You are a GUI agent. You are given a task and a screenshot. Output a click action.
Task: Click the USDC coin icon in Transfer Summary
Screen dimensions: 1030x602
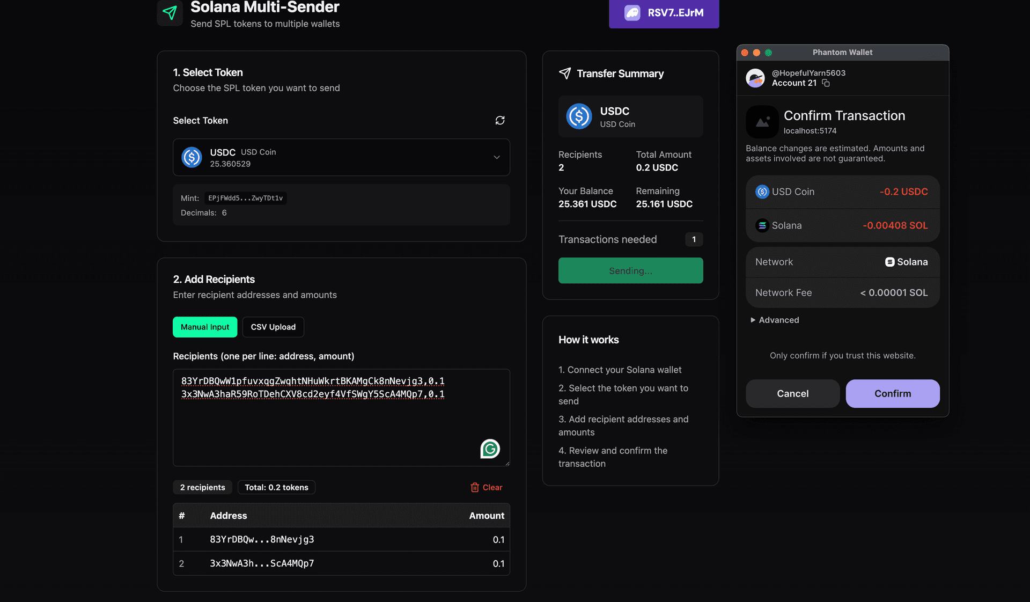pyautogui.click(x=579, y=116)
